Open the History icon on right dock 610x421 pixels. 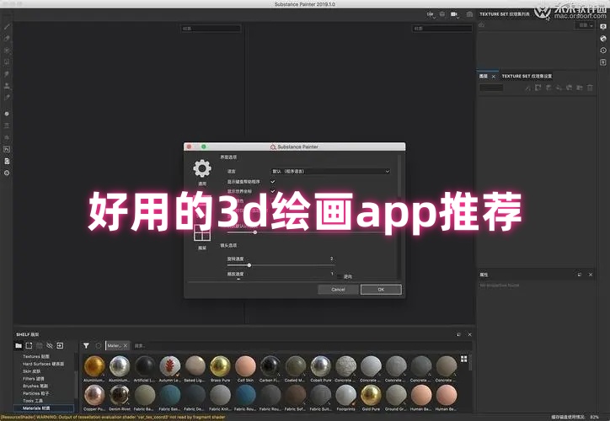pos(603,51)
